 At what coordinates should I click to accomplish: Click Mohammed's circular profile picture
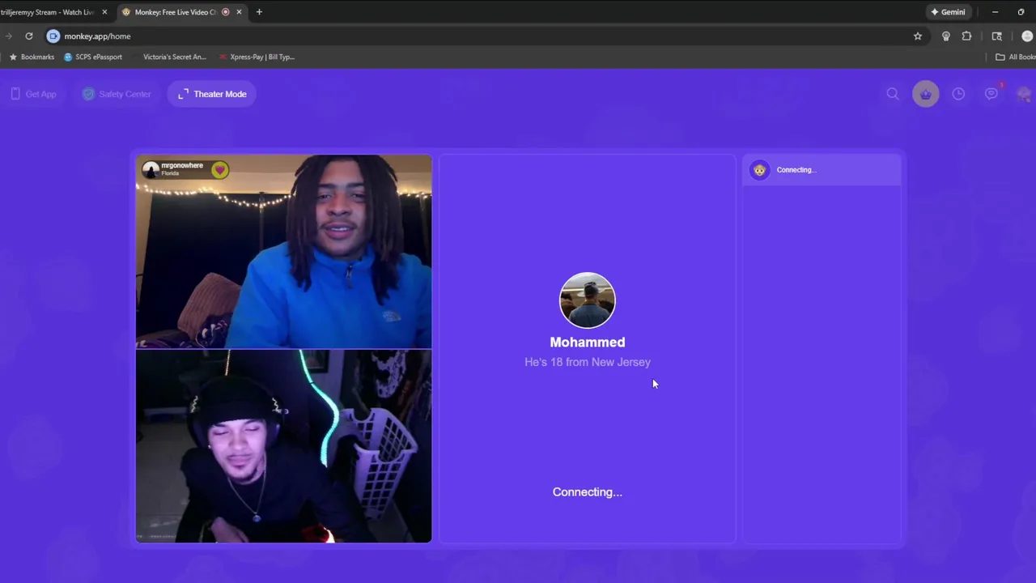(x=588, y=300)
